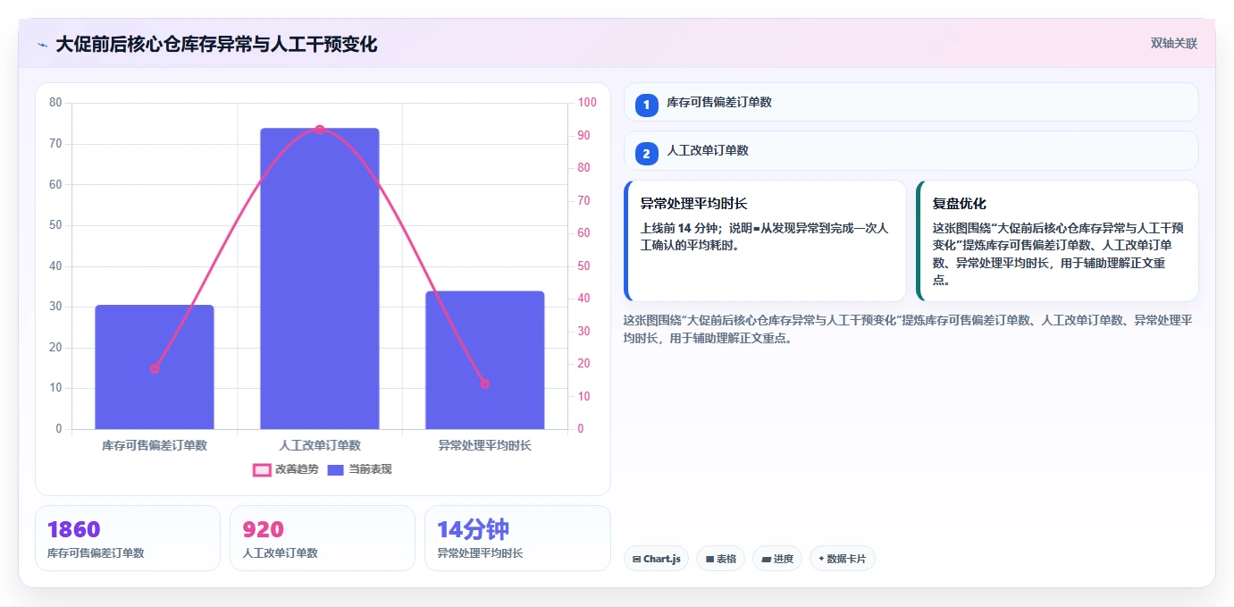Click the x-axis label 人工改单订单数
Viewport: 1234px width, 607px height.
coord(320,445)
